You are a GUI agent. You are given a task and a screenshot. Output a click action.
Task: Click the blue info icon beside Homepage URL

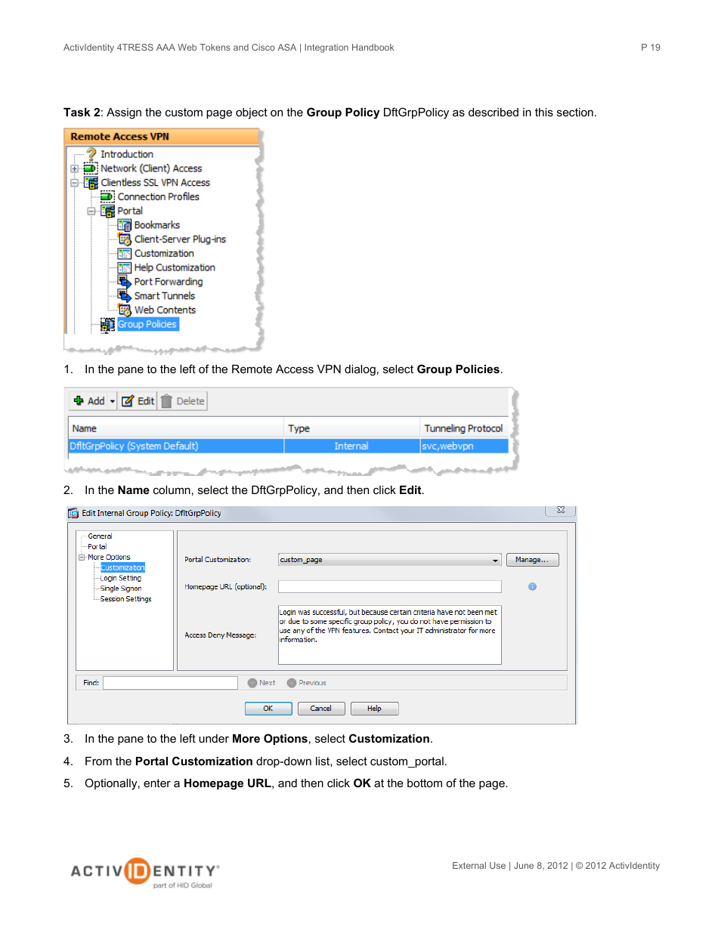(532, 586)
